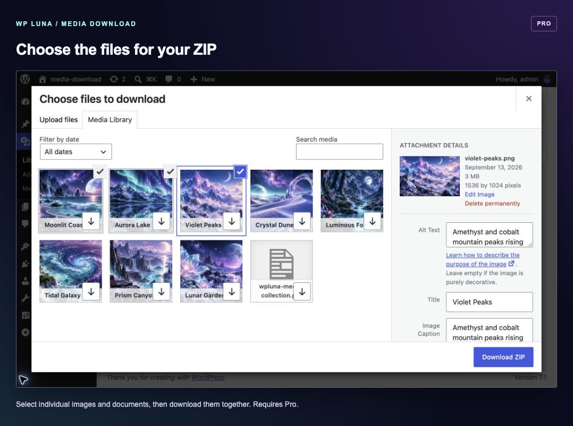Click the Search media input field
573x426 pixels.
coord(340,152)
